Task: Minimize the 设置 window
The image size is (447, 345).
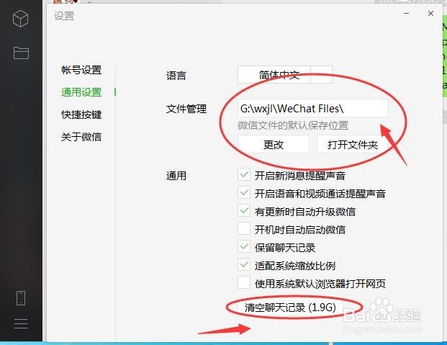Action: click(406, 14)
